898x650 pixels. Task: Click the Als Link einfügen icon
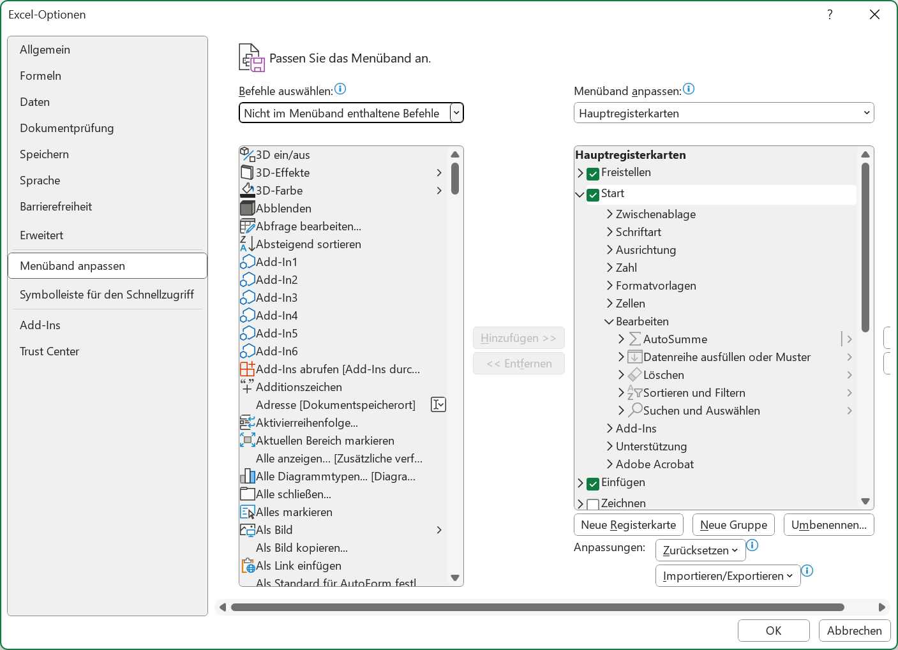pyautogui.click(x=248, y=565)
